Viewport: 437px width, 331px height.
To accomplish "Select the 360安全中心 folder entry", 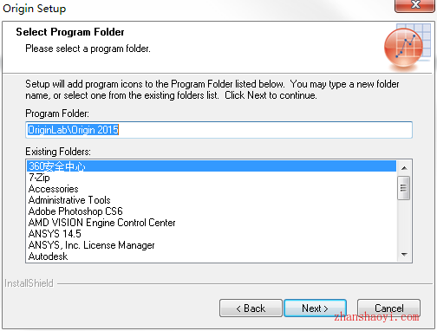I will click(x=212, y=166).
